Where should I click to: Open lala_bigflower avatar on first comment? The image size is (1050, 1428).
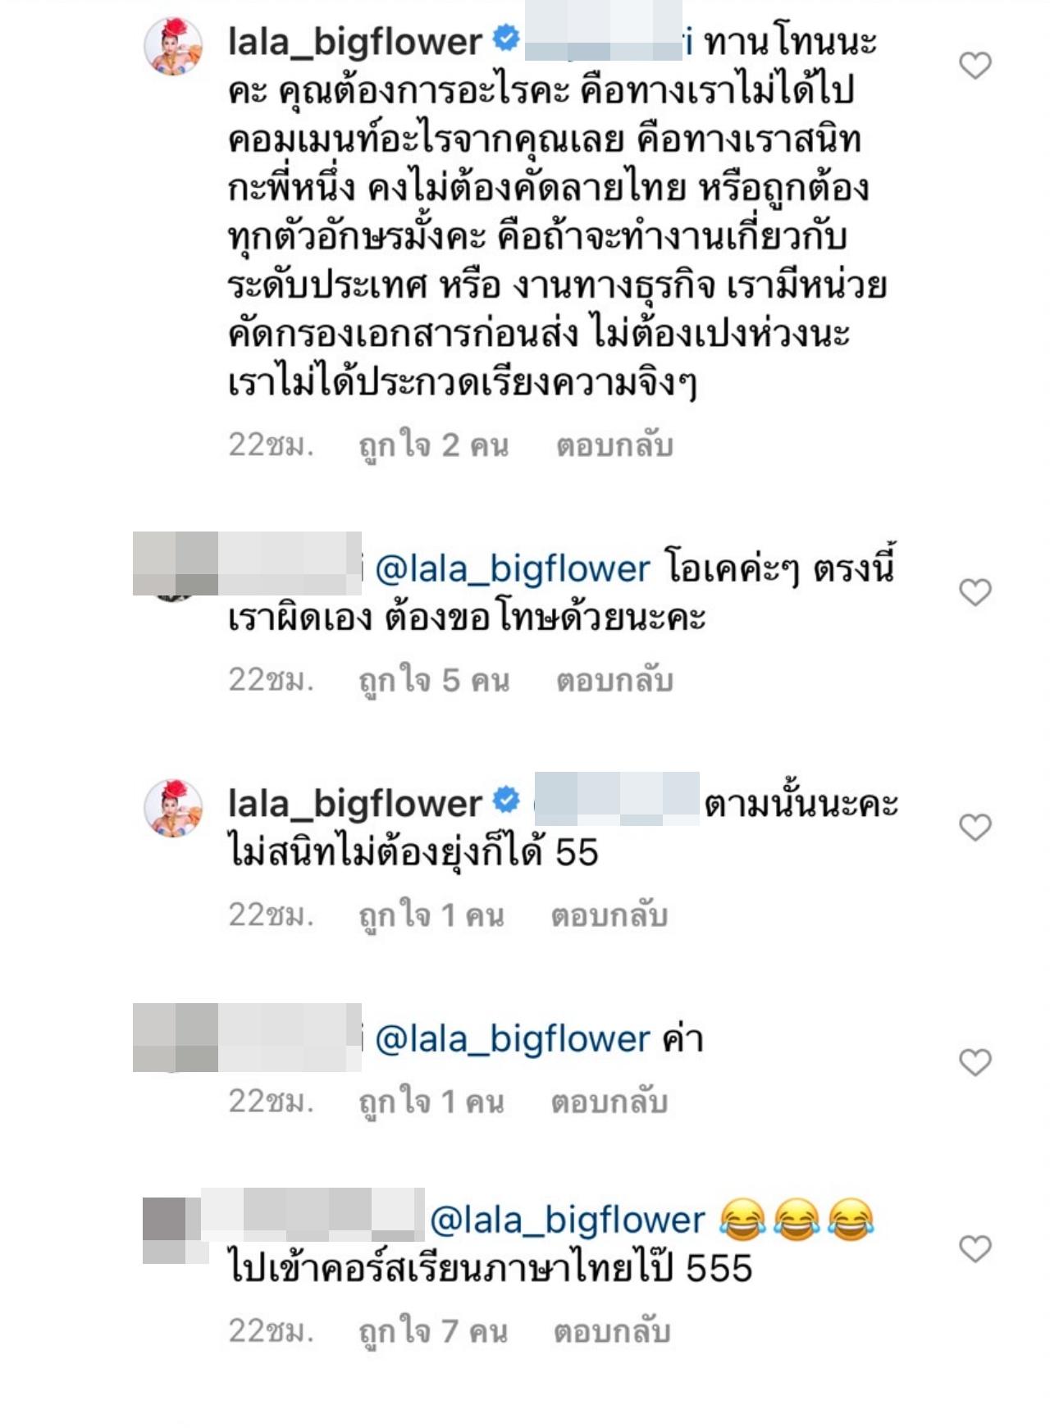pyautogui.click(x=173, y=46)
